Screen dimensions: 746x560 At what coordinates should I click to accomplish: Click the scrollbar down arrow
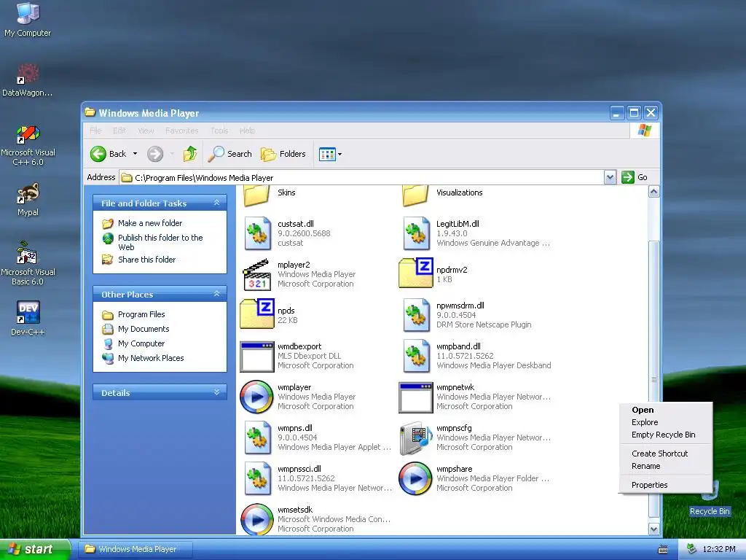click(653, 529)
